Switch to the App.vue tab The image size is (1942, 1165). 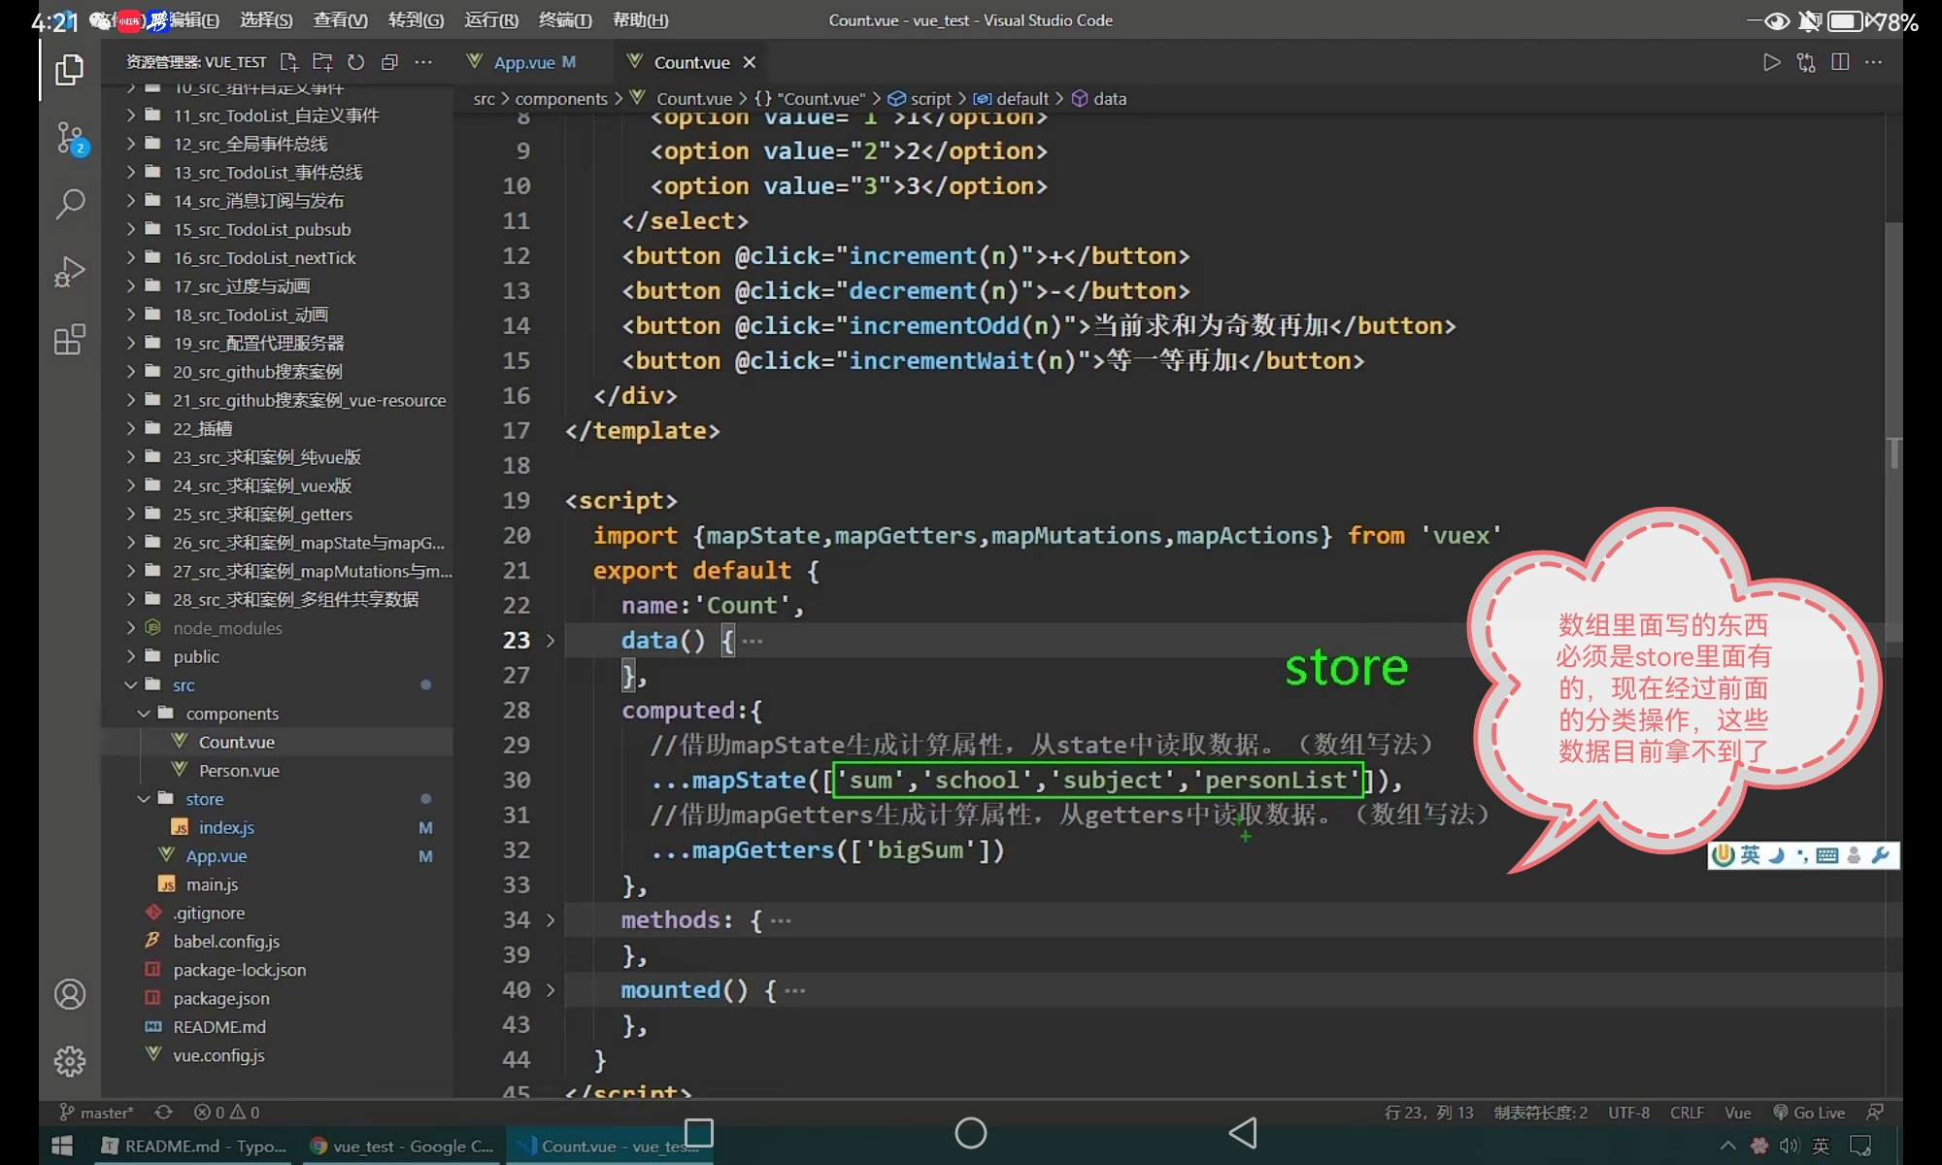[x=524, y=62]
